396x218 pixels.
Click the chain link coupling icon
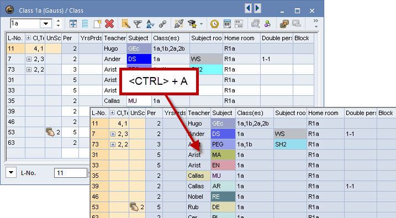click(x=162, y=24)
